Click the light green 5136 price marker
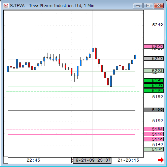This screenshot has height=167, width=167. coord(154,149)
